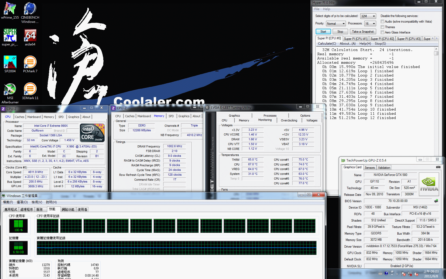This screenshot has width=446, height=279.
Task: Click the GPU Name field GTX 580
Action: pos(390,175)
